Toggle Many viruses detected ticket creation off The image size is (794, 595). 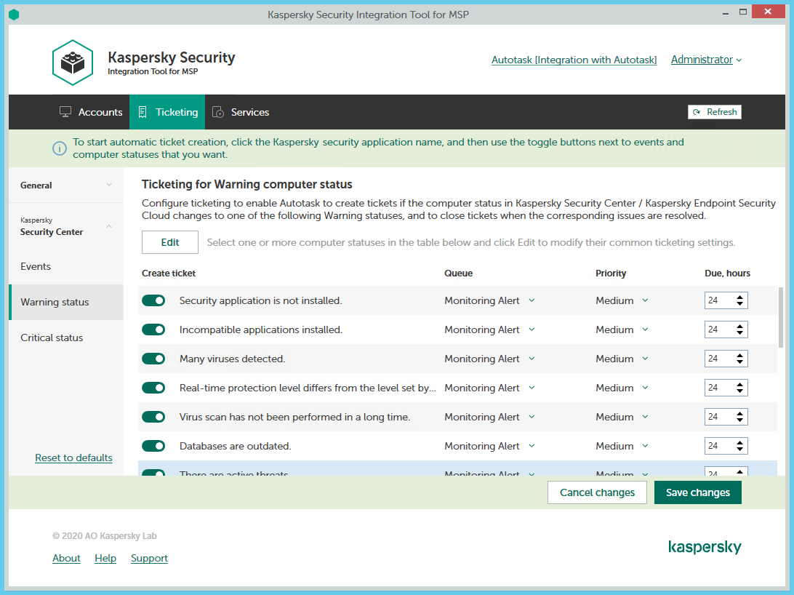click(153, 358)
